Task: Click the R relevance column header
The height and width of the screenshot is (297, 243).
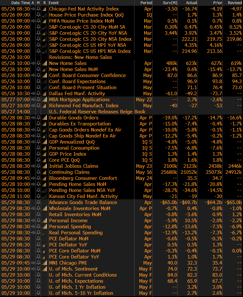Action: tap(45, 3)
